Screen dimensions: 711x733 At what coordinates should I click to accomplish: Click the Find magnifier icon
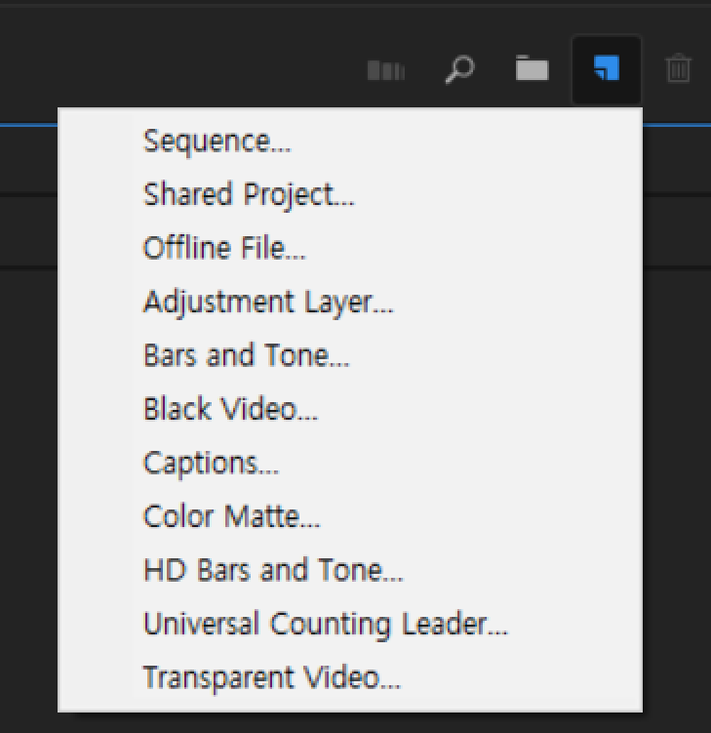point(459,69)
